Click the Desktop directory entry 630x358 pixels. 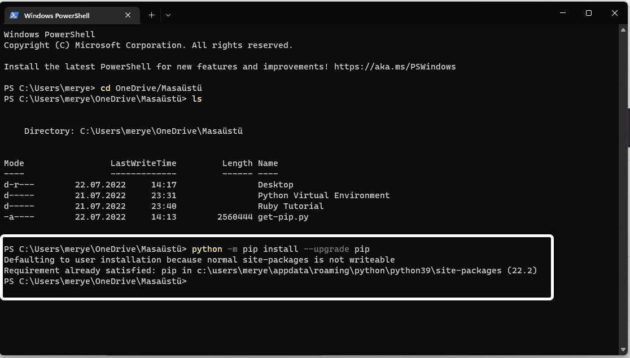pyautogui.click(x=275, y=185)
